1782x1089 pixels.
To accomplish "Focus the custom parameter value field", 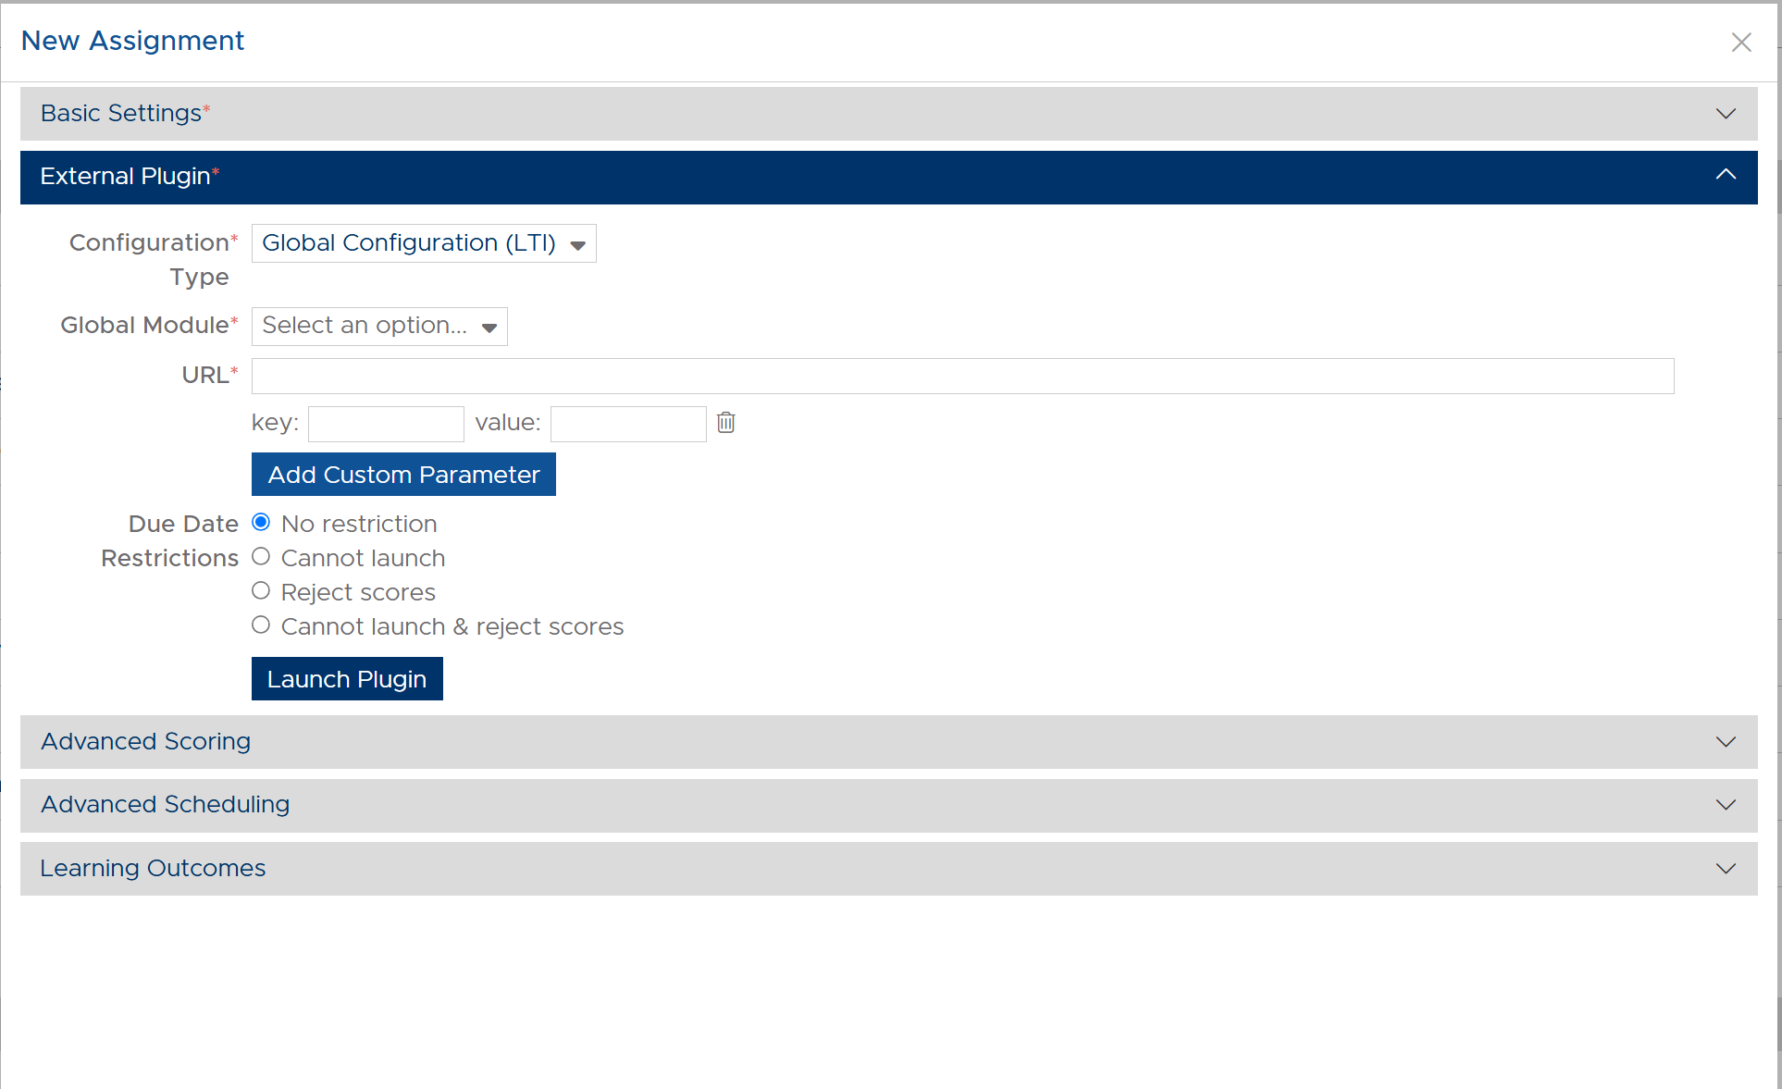I will click(628, 424).
